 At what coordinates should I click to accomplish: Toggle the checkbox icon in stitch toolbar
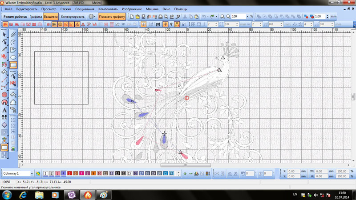[158, 24]
